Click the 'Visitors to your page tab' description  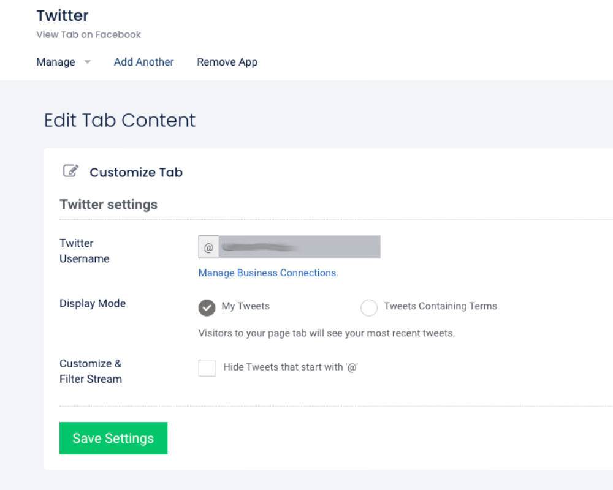(x=327, y=333)
